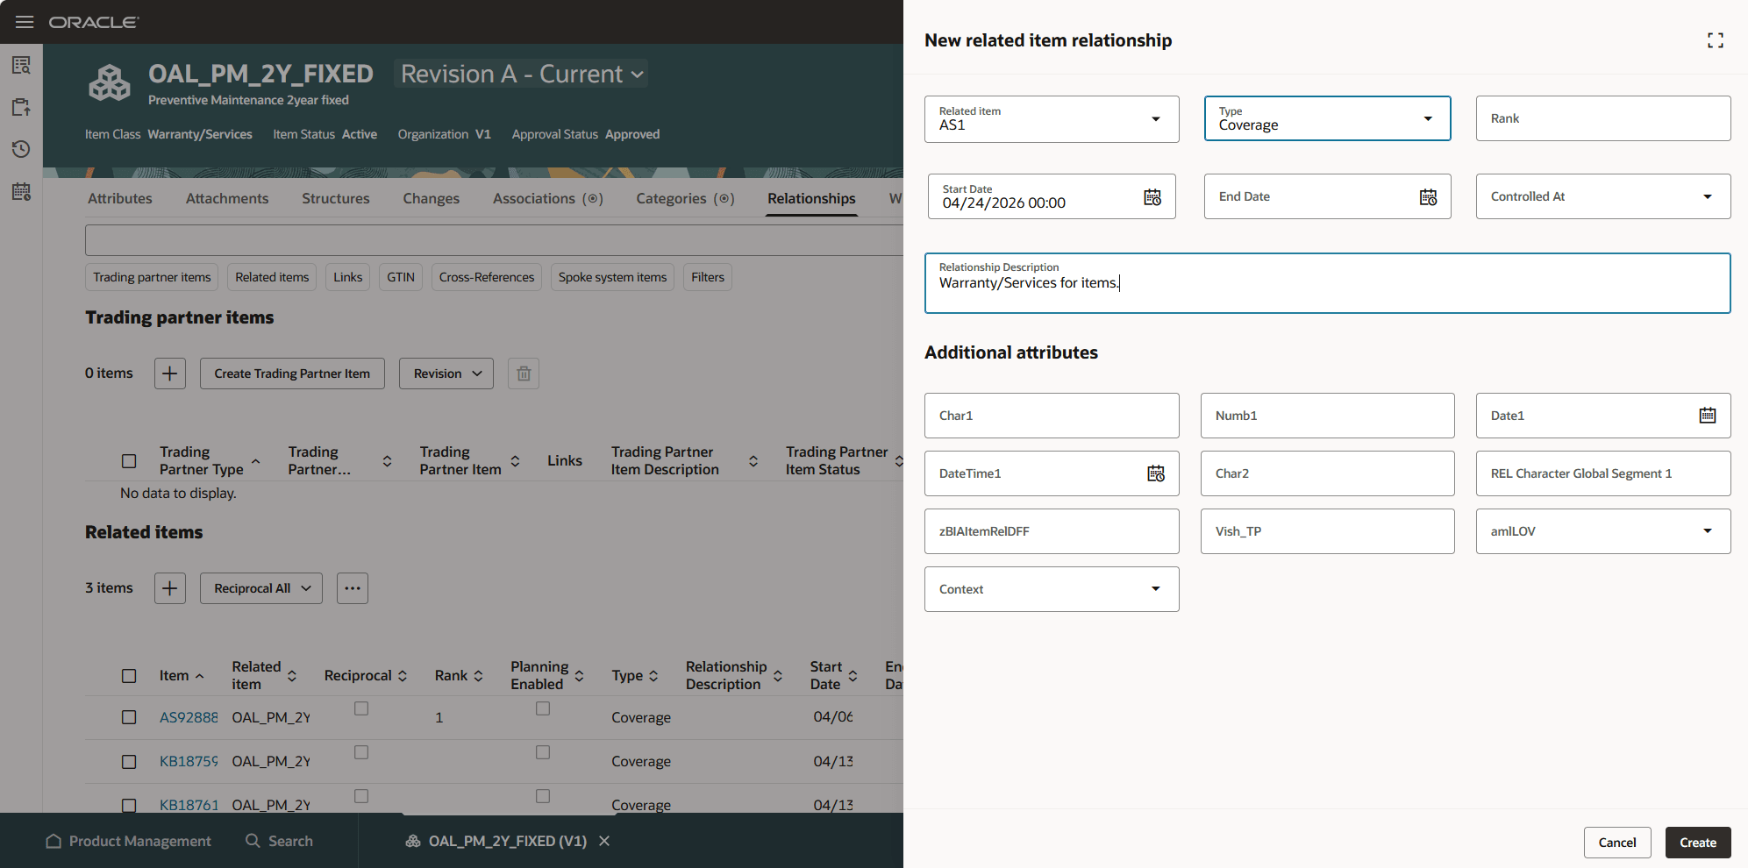Click the Vish_TP input field

point(1327,531)
